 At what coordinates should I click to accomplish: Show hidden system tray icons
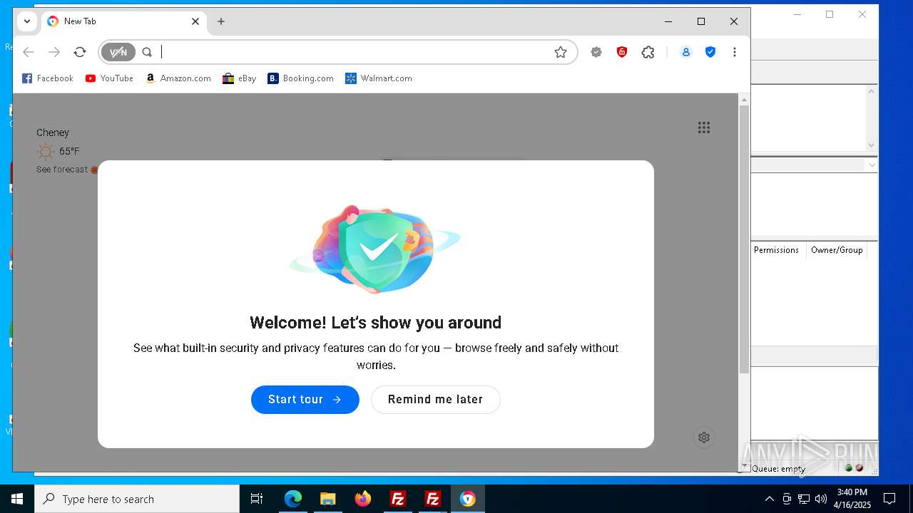click(x=769, y=499)
